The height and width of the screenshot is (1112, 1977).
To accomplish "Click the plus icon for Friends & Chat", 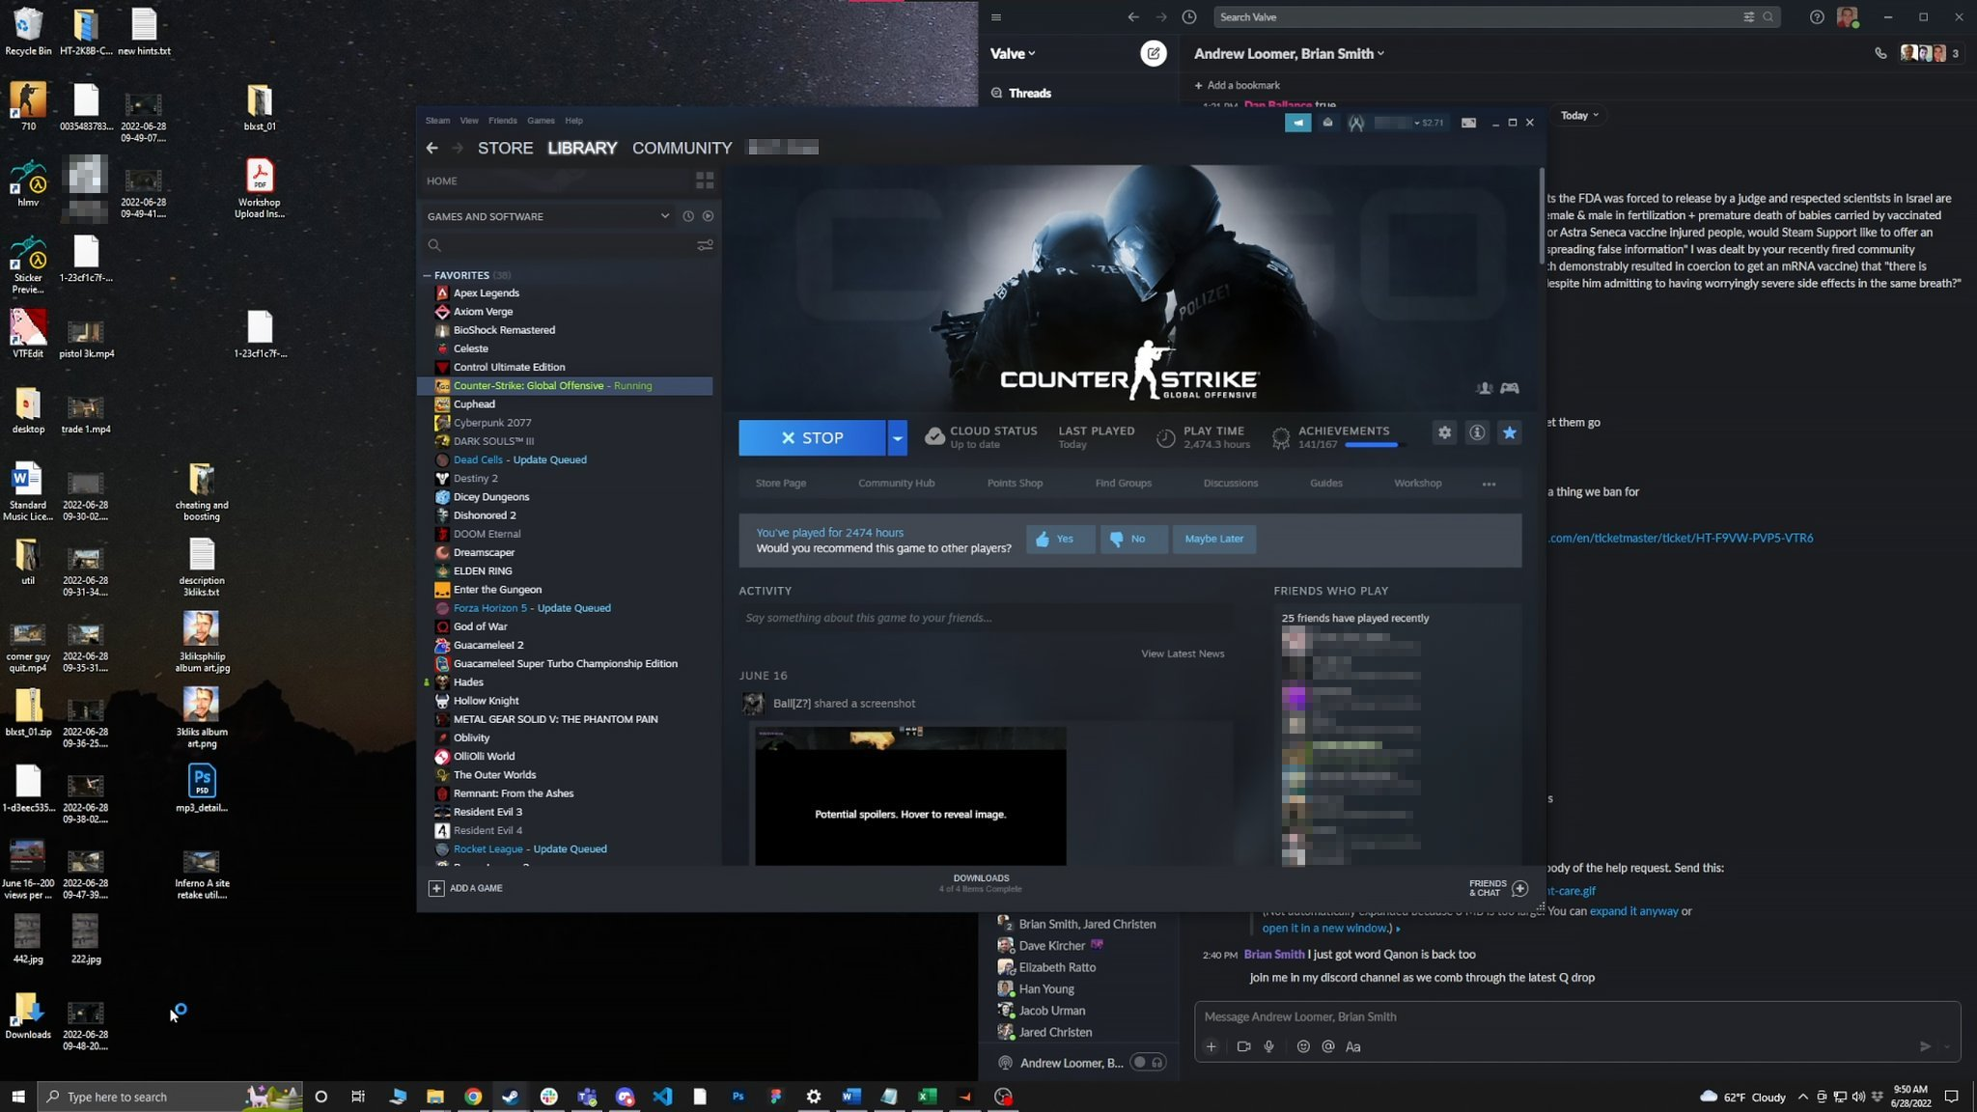I will coord(1520,888).
